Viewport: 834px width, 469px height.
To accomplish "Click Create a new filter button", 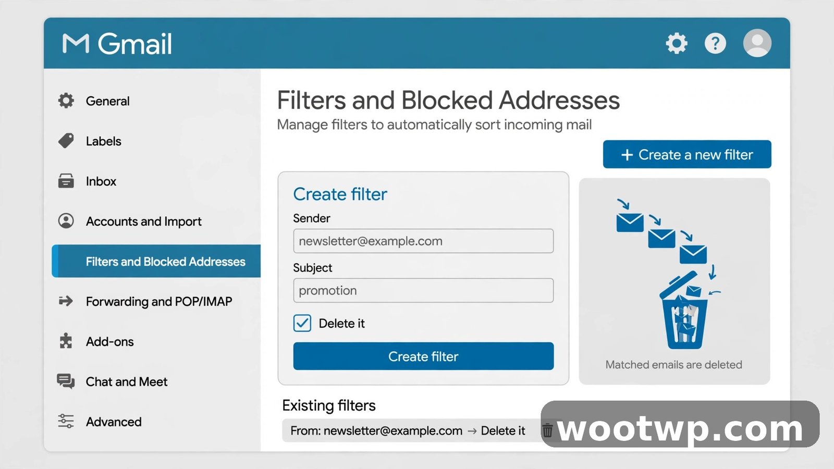I will point(687,154).
